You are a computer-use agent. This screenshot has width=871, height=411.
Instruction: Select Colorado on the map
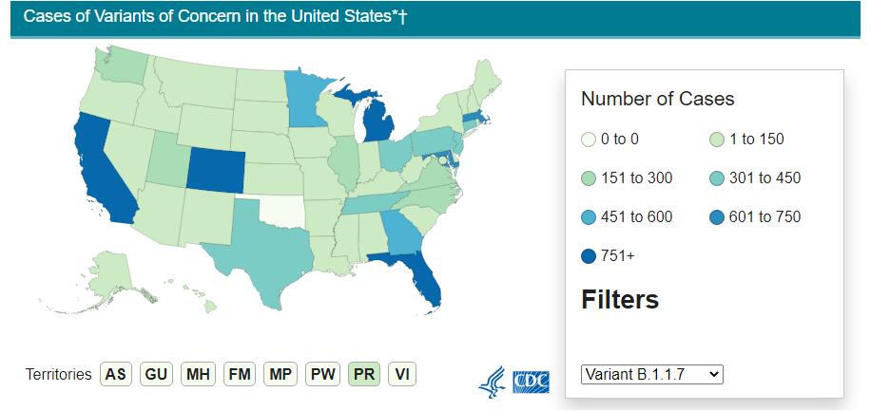pos(214,169)
